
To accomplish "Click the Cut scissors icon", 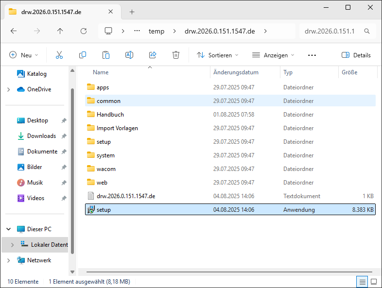I will pos(59,55).
